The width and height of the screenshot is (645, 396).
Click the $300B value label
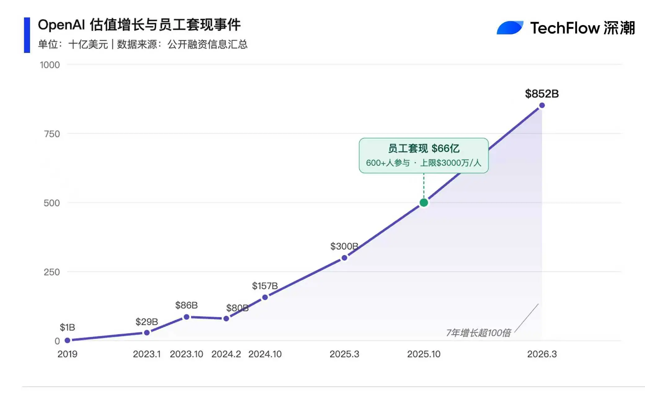point(344,246)
